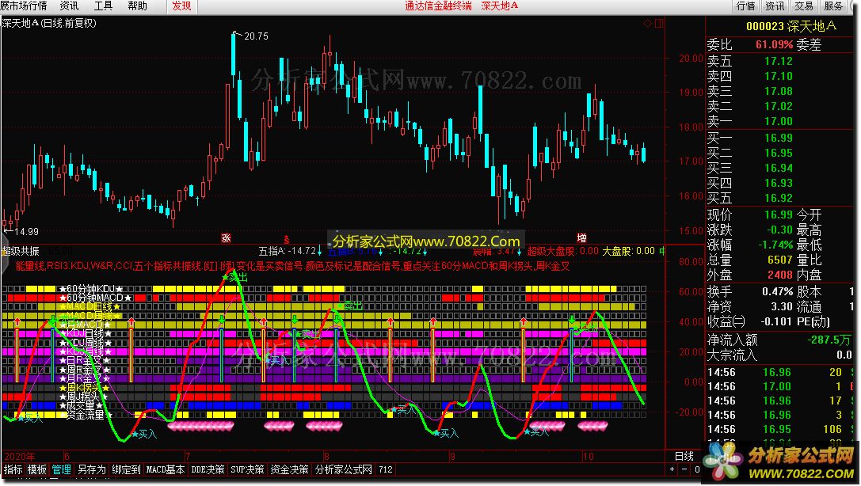Image resolution: width=861 pixels, height=486 pixels.
Task: Click the red diamond icon above the chart
Action: (x=647, y=23)
